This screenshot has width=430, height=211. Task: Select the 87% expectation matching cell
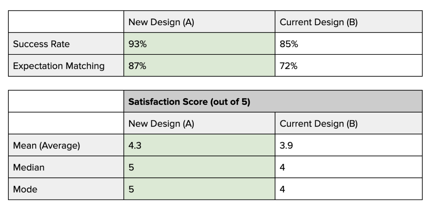(x=199, y=66)
